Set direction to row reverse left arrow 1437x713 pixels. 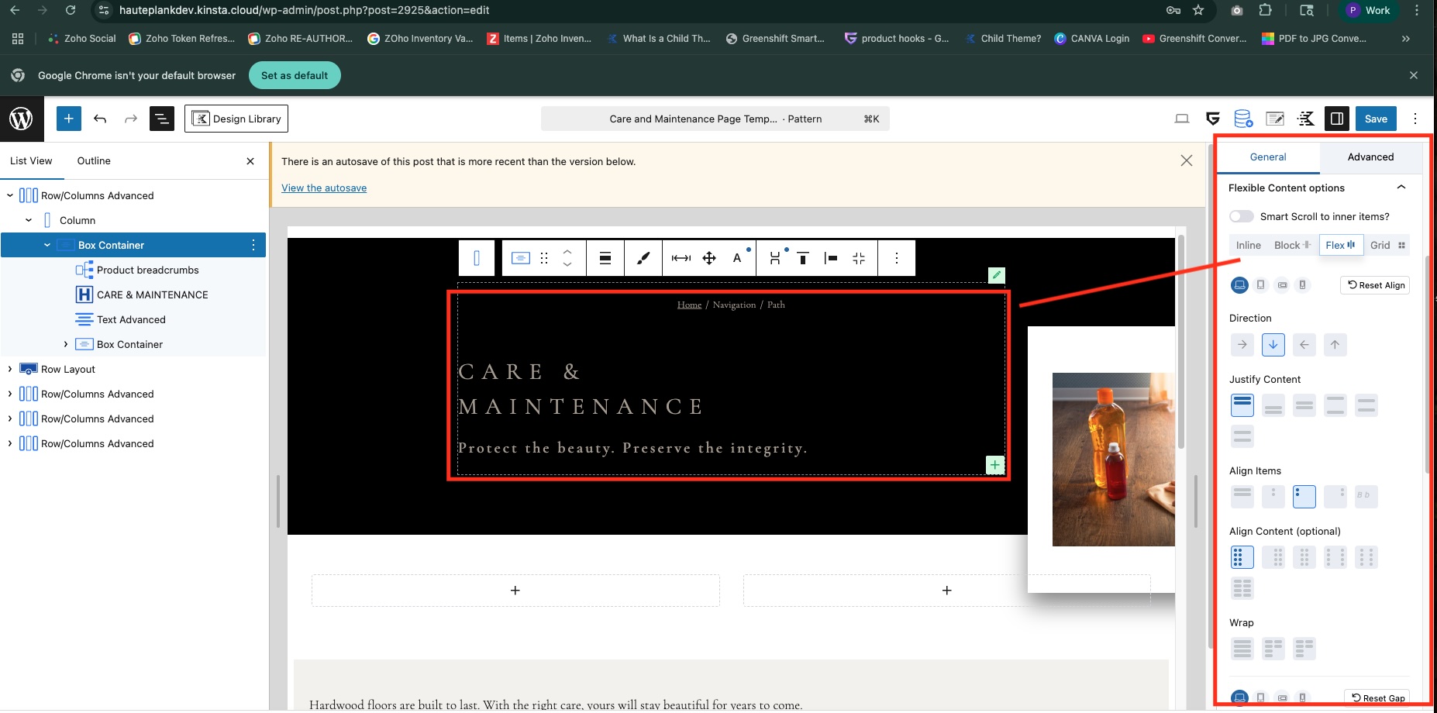tap(1304, 345)
